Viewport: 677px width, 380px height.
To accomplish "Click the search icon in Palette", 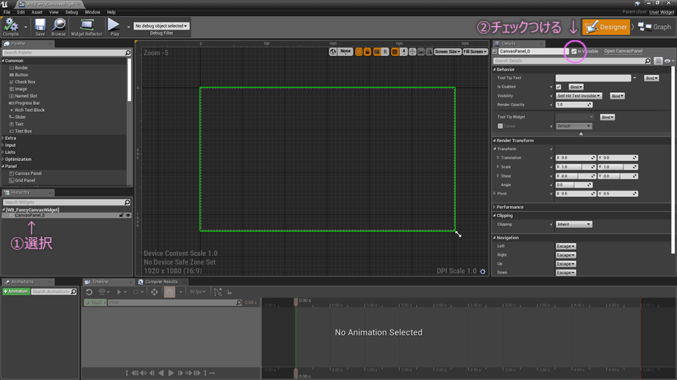I will (x=128, y=53).
